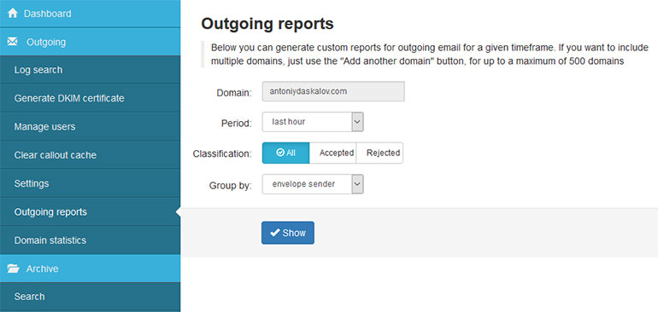
Task: Click the Outgoing reports heading
Action: (267, 24)
